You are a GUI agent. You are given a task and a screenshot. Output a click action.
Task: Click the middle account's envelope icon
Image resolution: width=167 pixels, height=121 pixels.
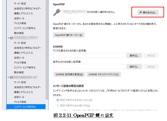[x=11, y=38]
